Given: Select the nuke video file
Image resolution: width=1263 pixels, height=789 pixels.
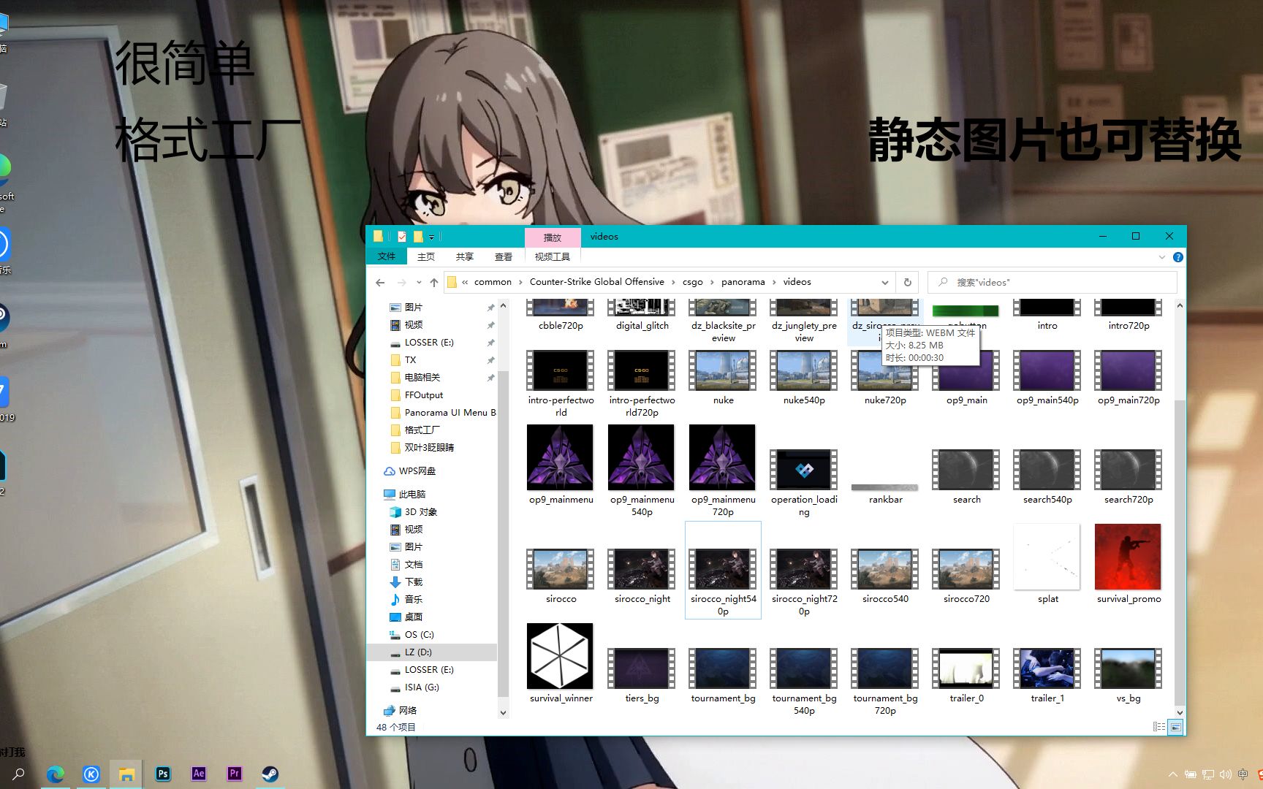Looking at the screenshot, I should click(723, 378).
